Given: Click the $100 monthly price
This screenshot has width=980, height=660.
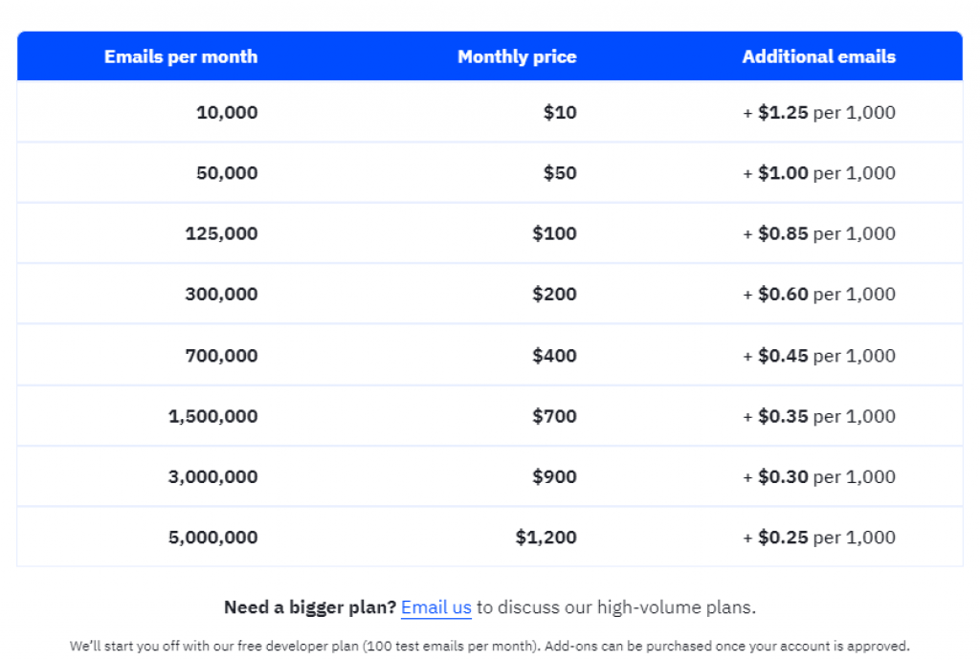Looking at the screenshot, I should click(554, 233).
